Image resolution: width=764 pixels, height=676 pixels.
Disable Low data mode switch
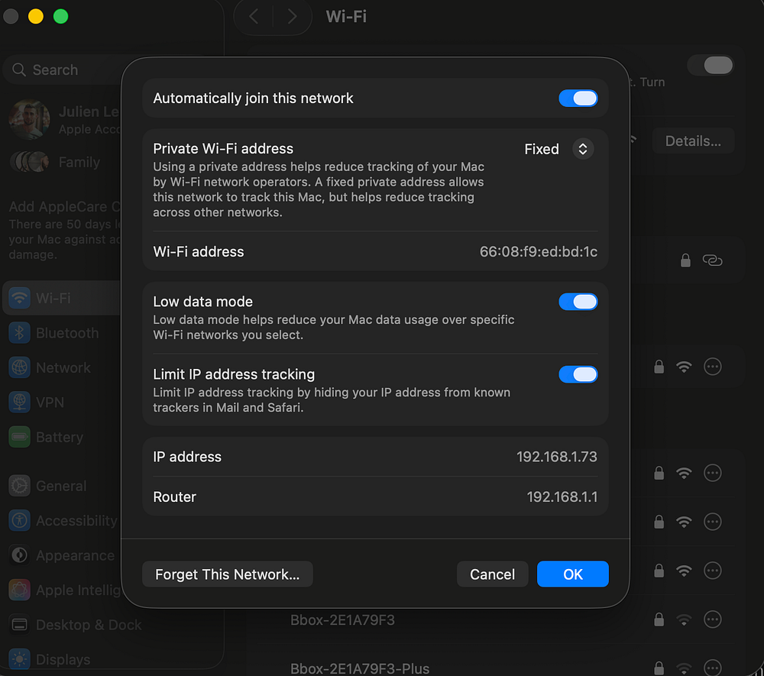pos(578,302)
